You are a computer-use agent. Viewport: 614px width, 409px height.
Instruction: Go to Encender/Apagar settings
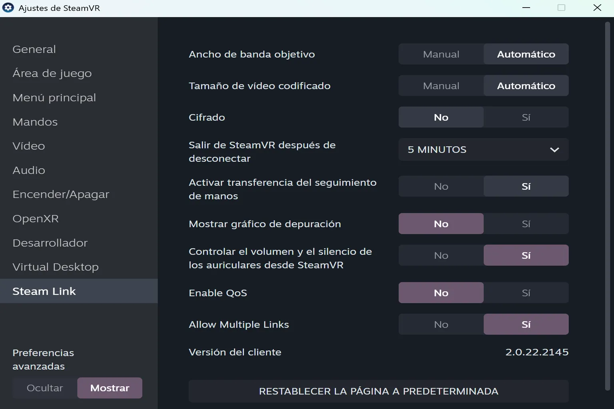79,194
